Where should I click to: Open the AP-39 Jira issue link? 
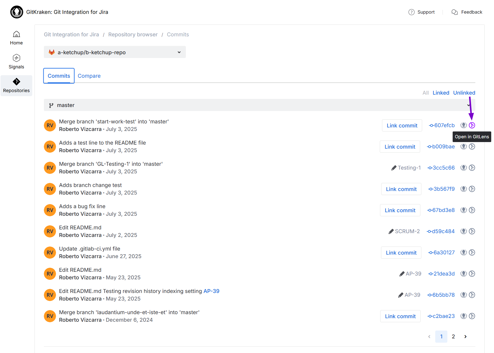(211, 291)
